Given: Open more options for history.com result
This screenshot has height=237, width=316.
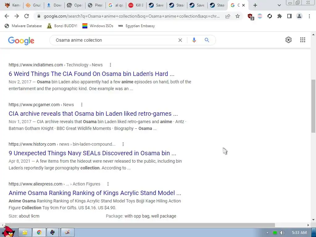Looking at the screenshot, I should coord(123,144).
